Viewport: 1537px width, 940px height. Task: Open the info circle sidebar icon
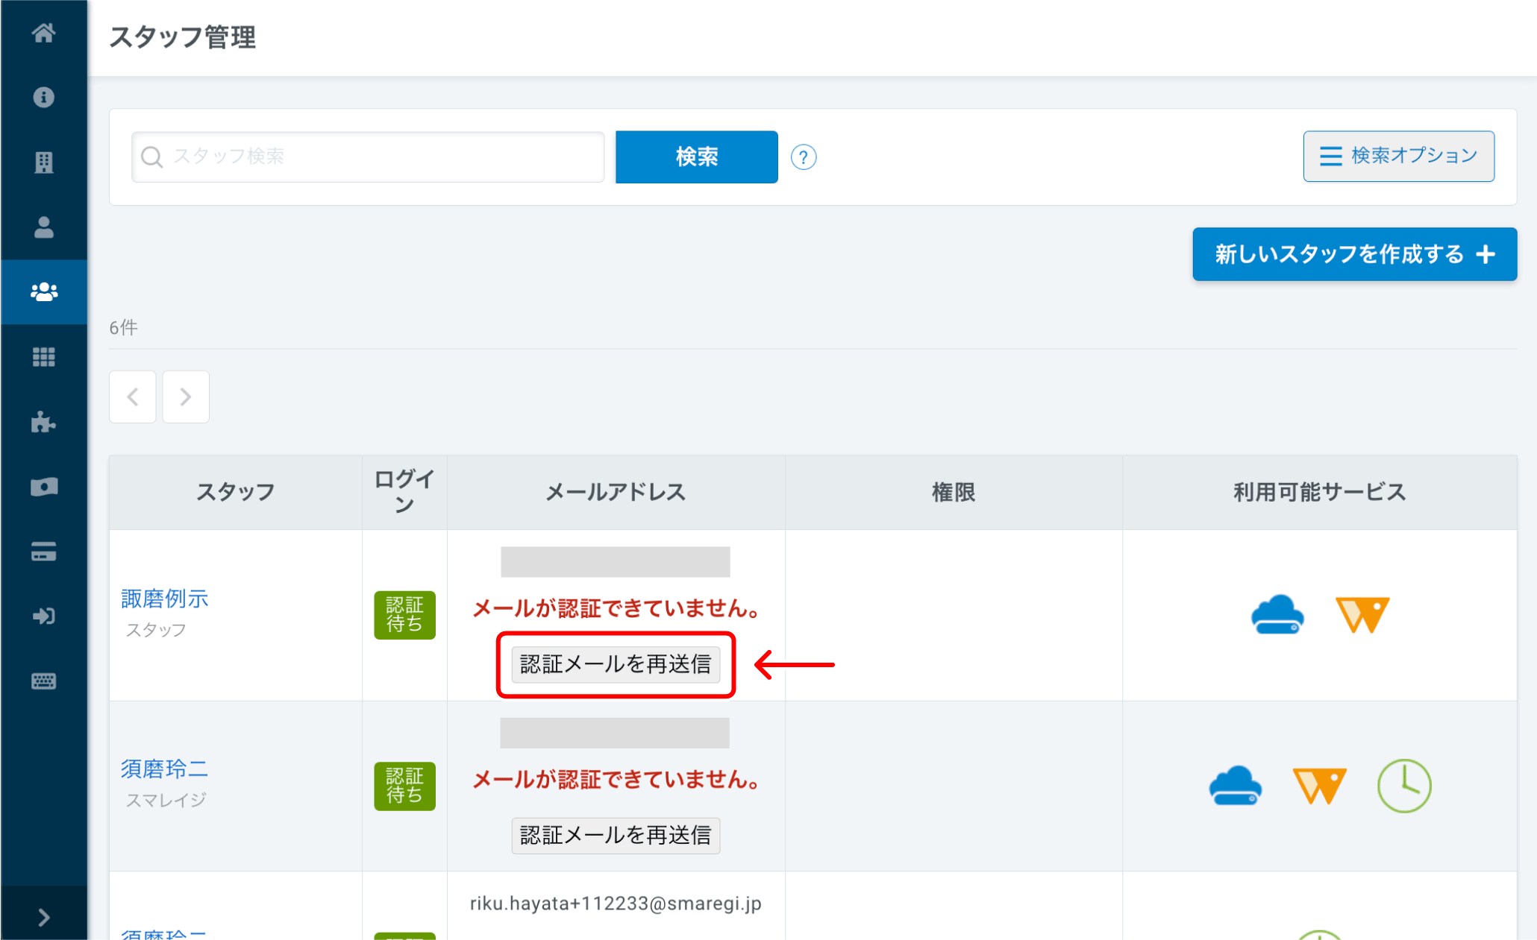(x=43, y=97)
